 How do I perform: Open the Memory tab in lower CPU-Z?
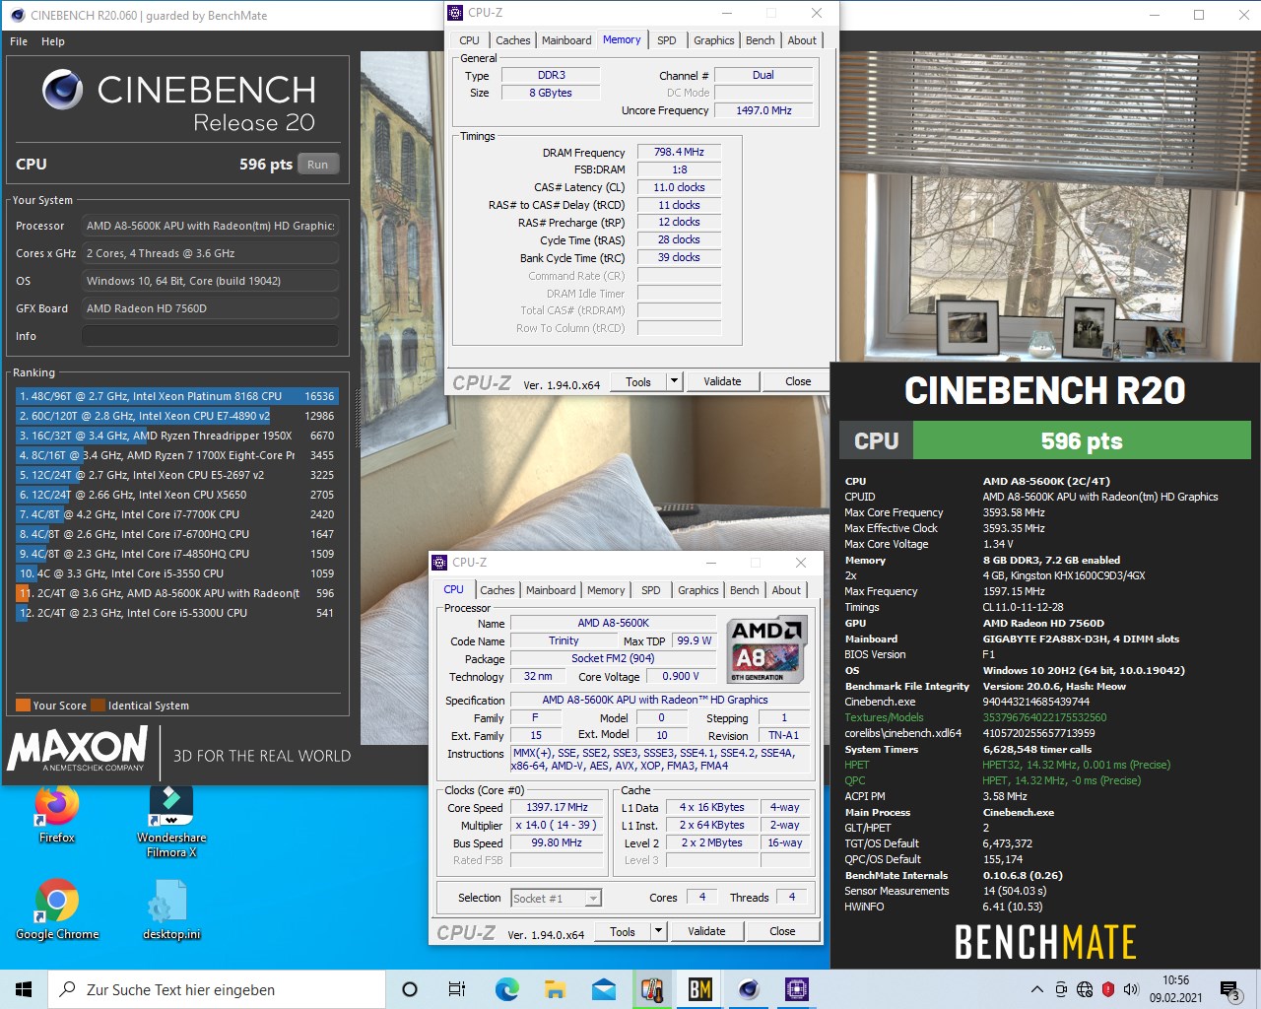click(x=606, y=590)
